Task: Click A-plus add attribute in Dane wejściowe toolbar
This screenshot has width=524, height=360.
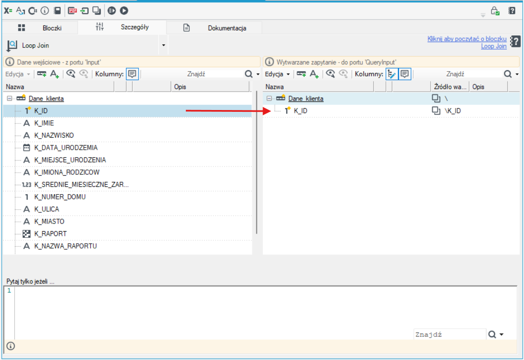Action: coord(54,74)
